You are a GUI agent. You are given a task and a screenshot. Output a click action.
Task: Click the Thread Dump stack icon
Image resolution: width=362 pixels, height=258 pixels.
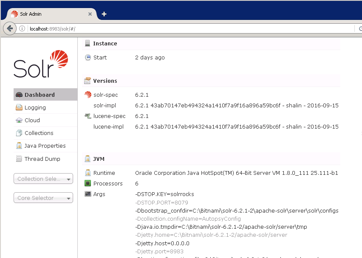click(19, 159)
